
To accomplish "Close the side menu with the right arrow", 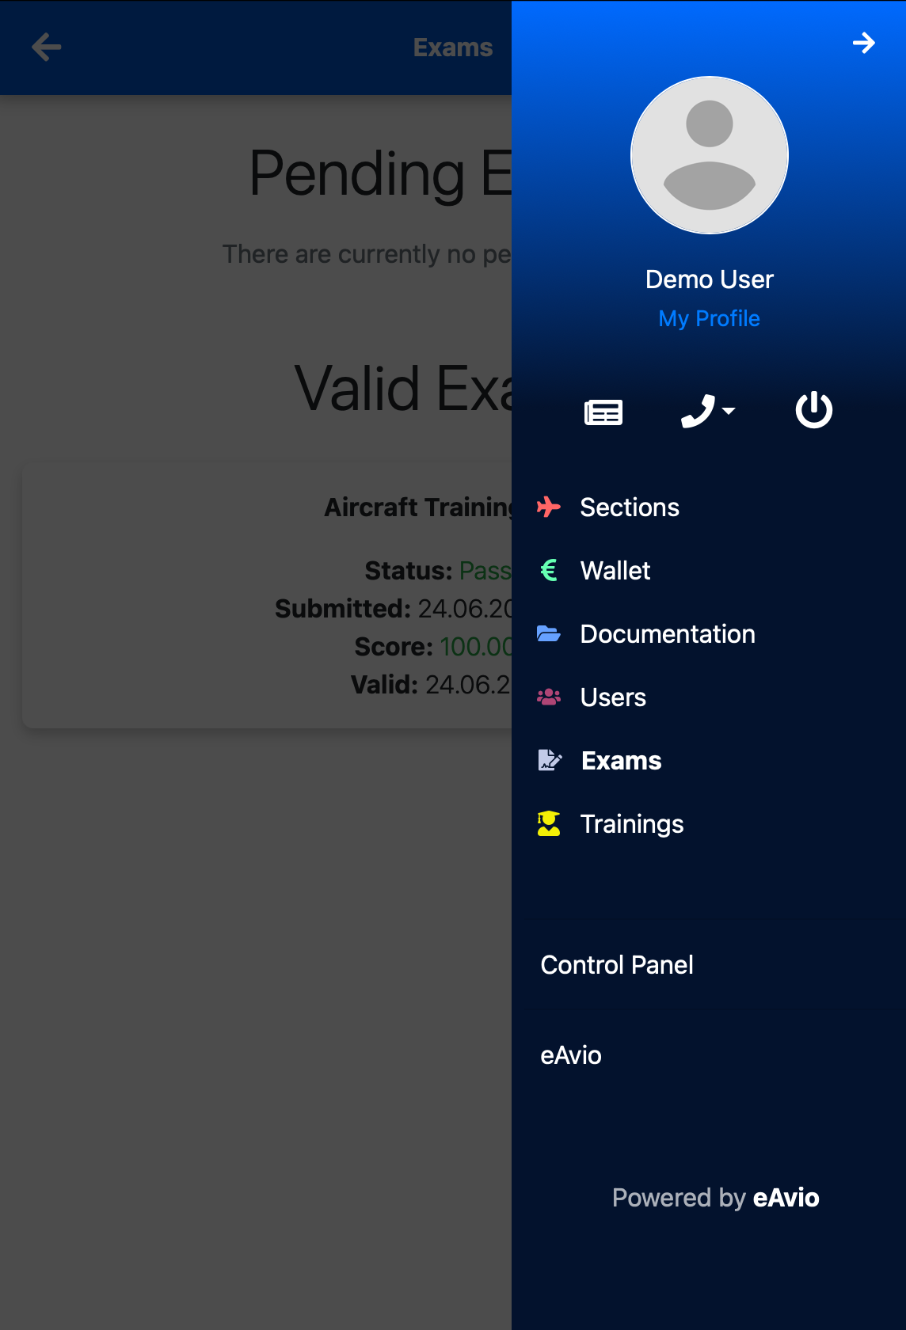I will [863, 43].
